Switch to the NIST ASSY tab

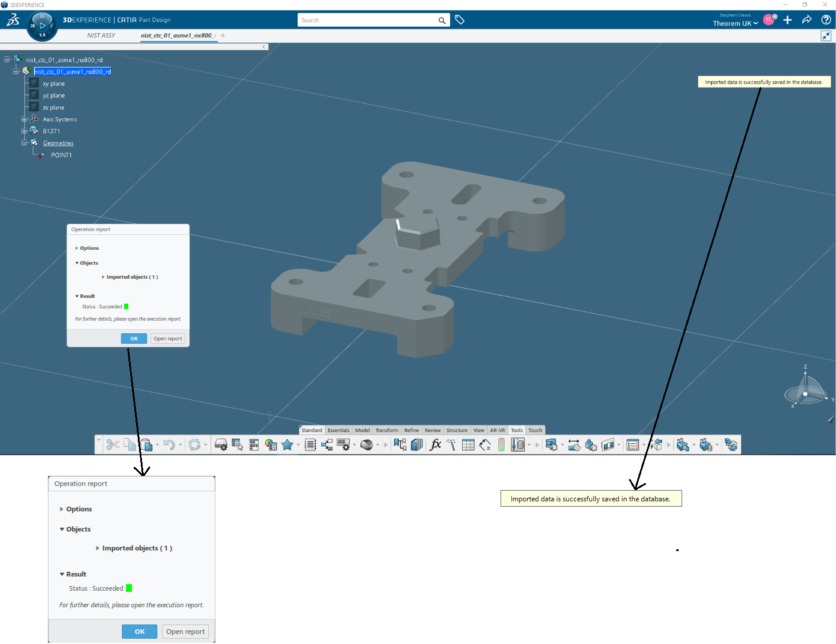(101, 36)
